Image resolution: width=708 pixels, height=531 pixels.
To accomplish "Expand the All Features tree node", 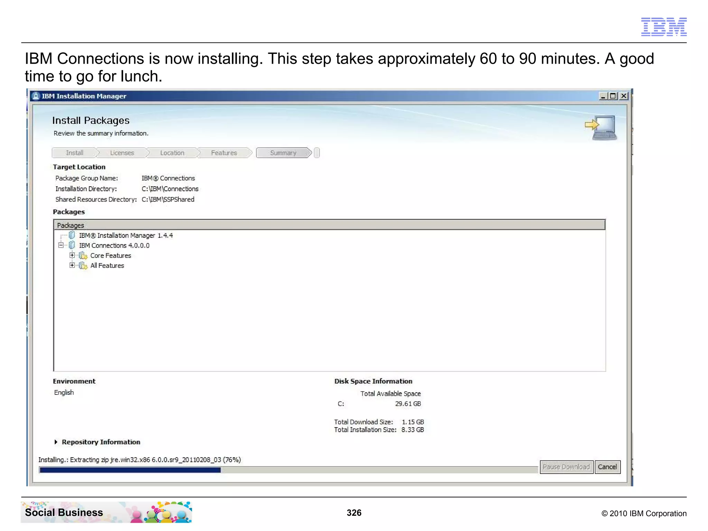I will pos(72,265).
